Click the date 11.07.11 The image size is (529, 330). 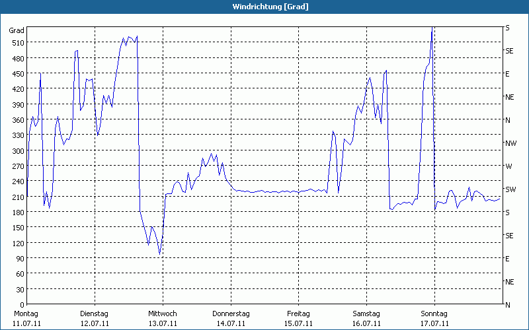(26, 323)
